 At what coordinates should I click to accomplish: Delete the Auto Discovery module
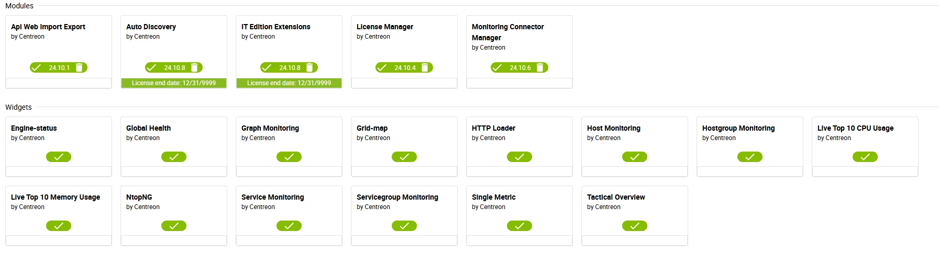pos(194,67)
